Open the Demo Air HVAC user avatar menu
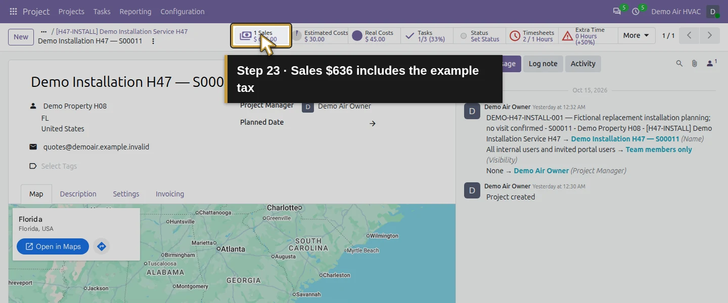The width and height of the screenshot is (728, 303). point(712,11)
